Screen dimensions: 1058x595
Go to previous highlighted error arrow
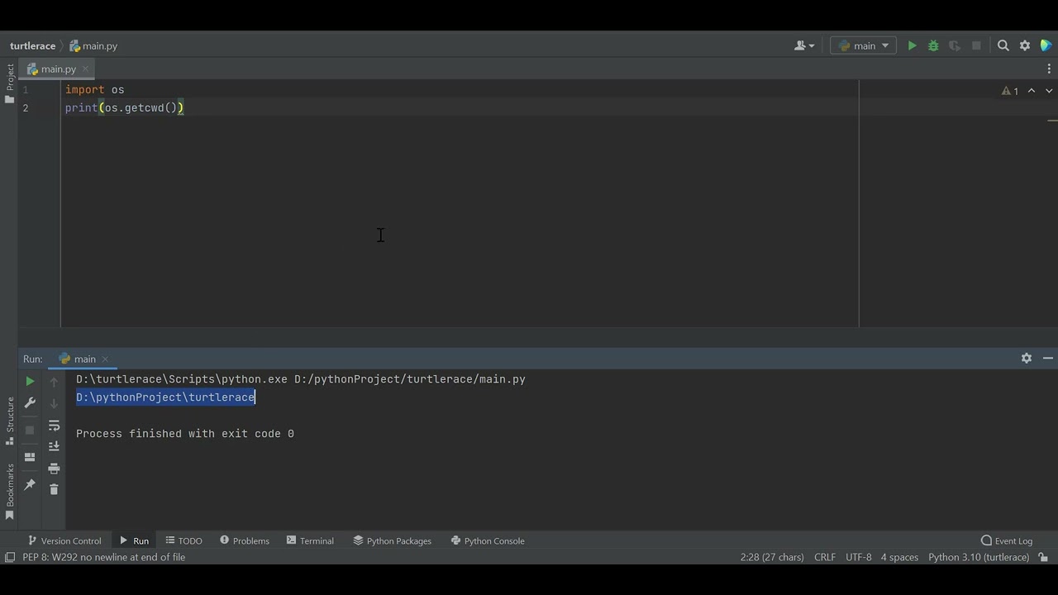(1032, 91)
